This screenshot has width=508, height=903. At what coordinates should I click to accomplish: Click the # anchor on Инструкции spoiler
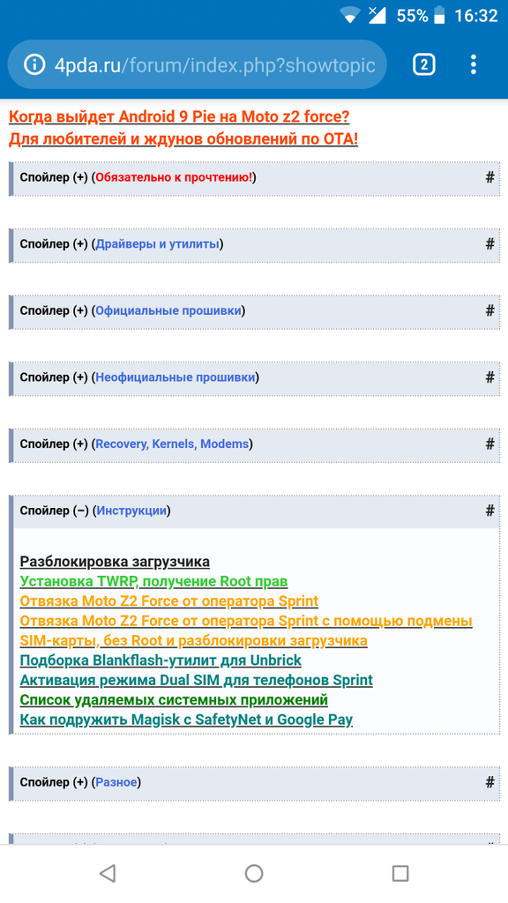(489, 511)
